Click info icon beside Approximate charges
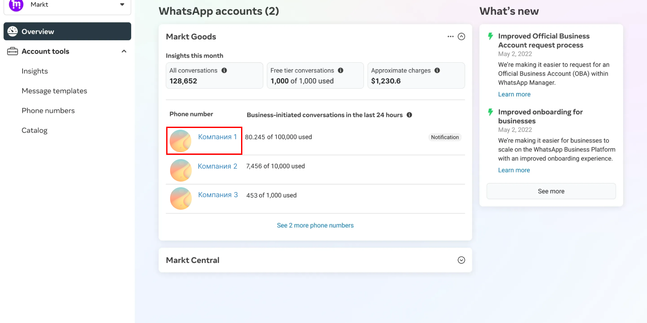The height and width of the screenshot is (323, 647). [437, 70]
